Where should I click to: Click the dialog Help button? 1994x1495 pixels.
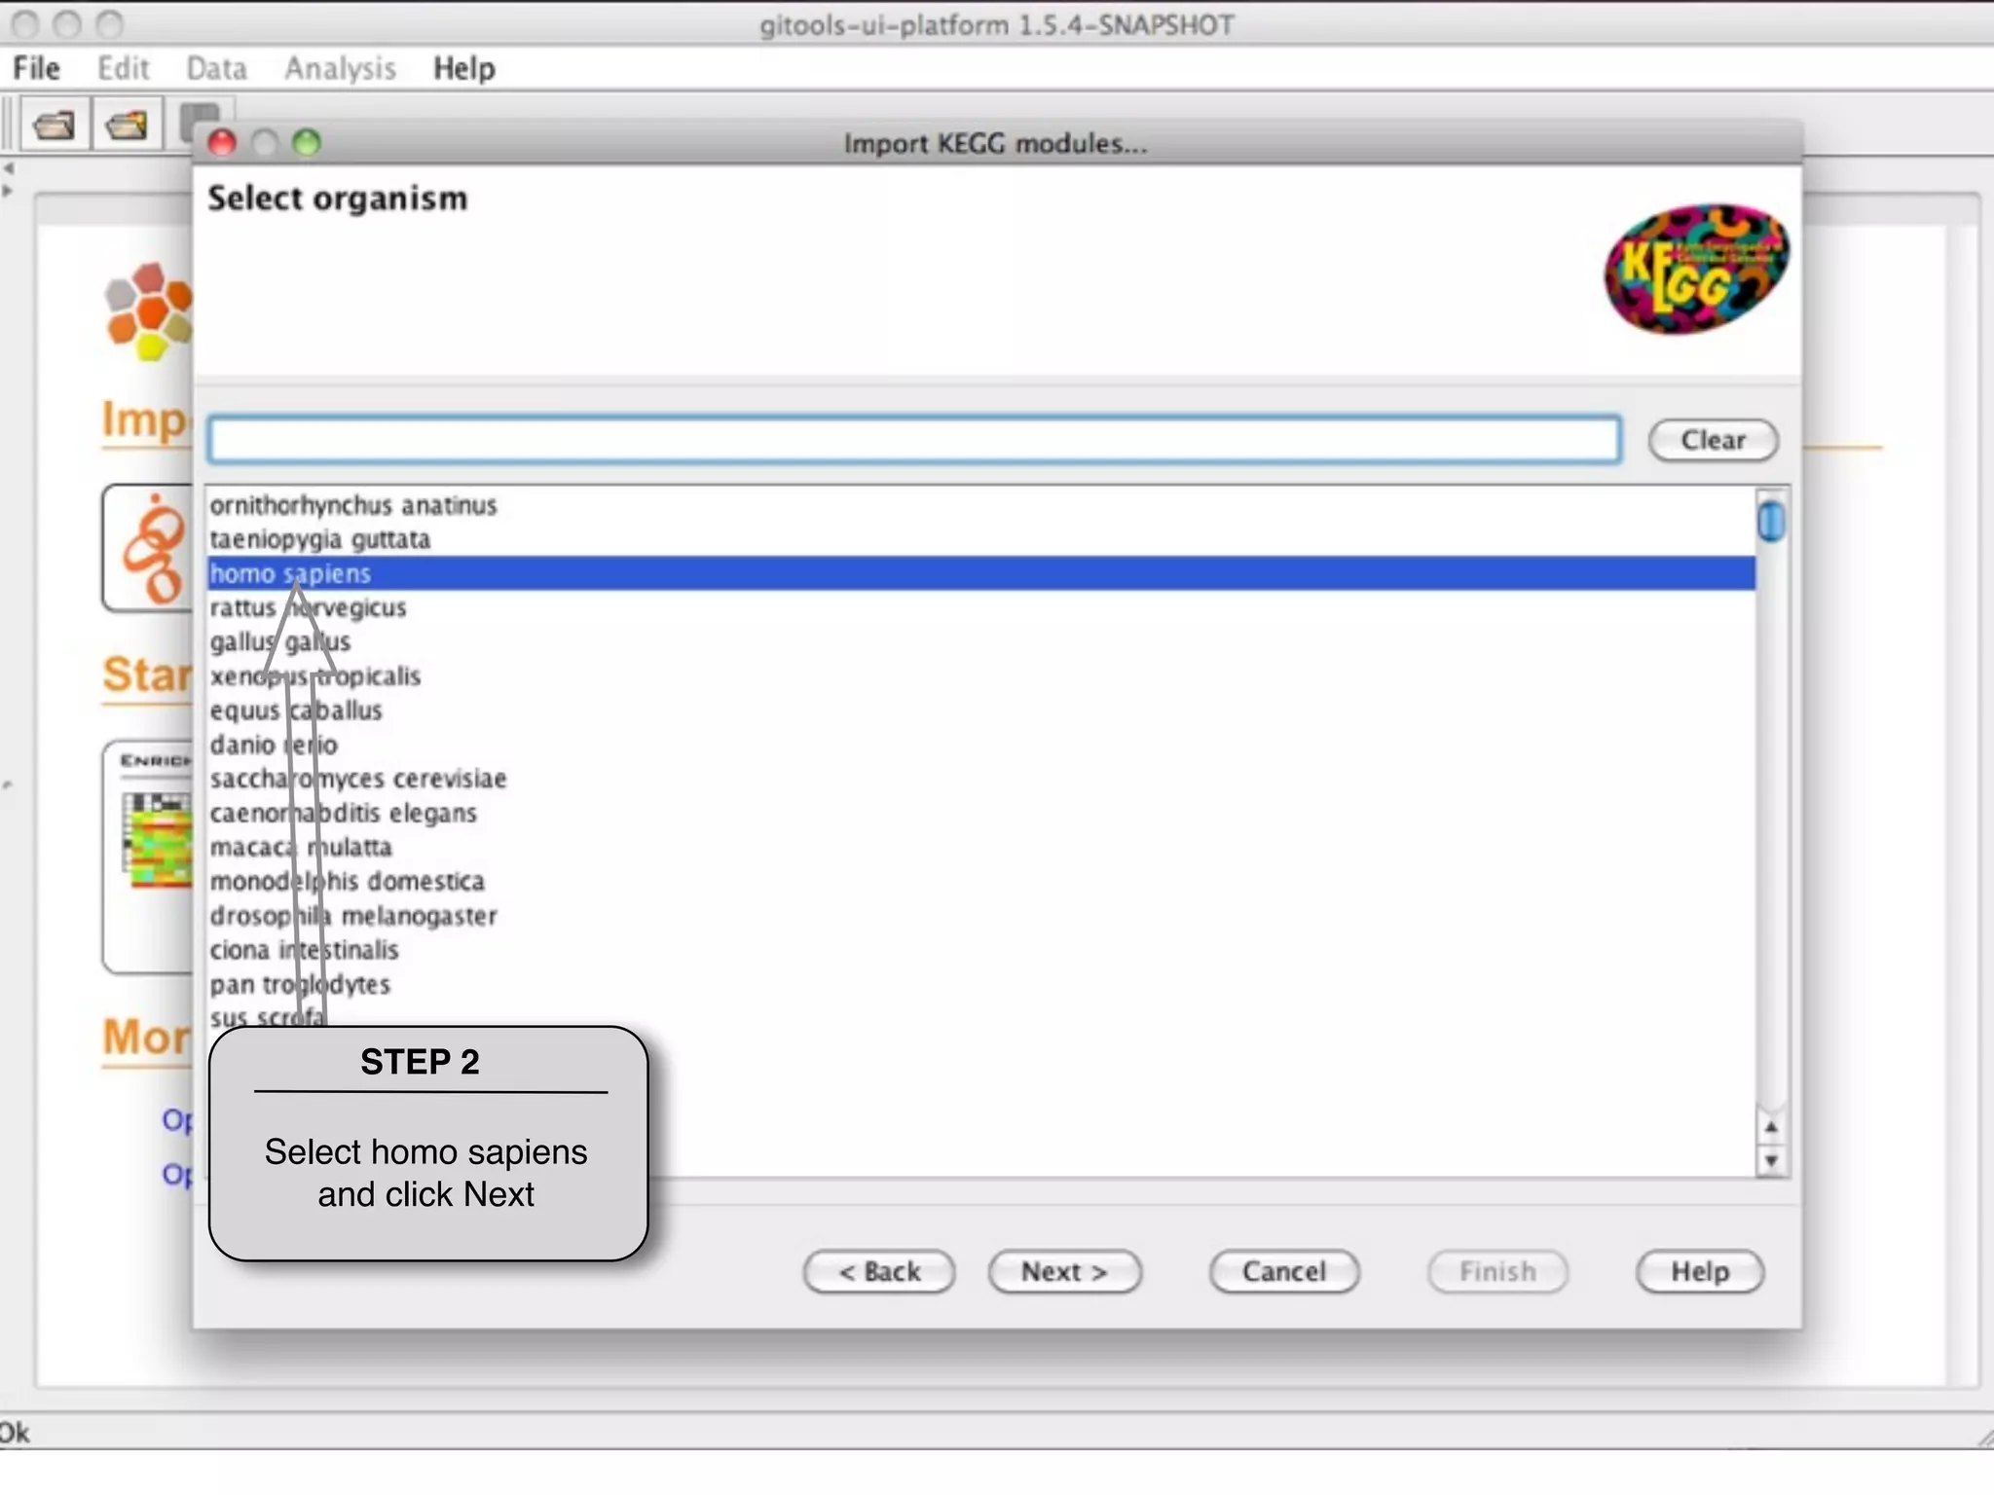(x=1700, y=1271)
